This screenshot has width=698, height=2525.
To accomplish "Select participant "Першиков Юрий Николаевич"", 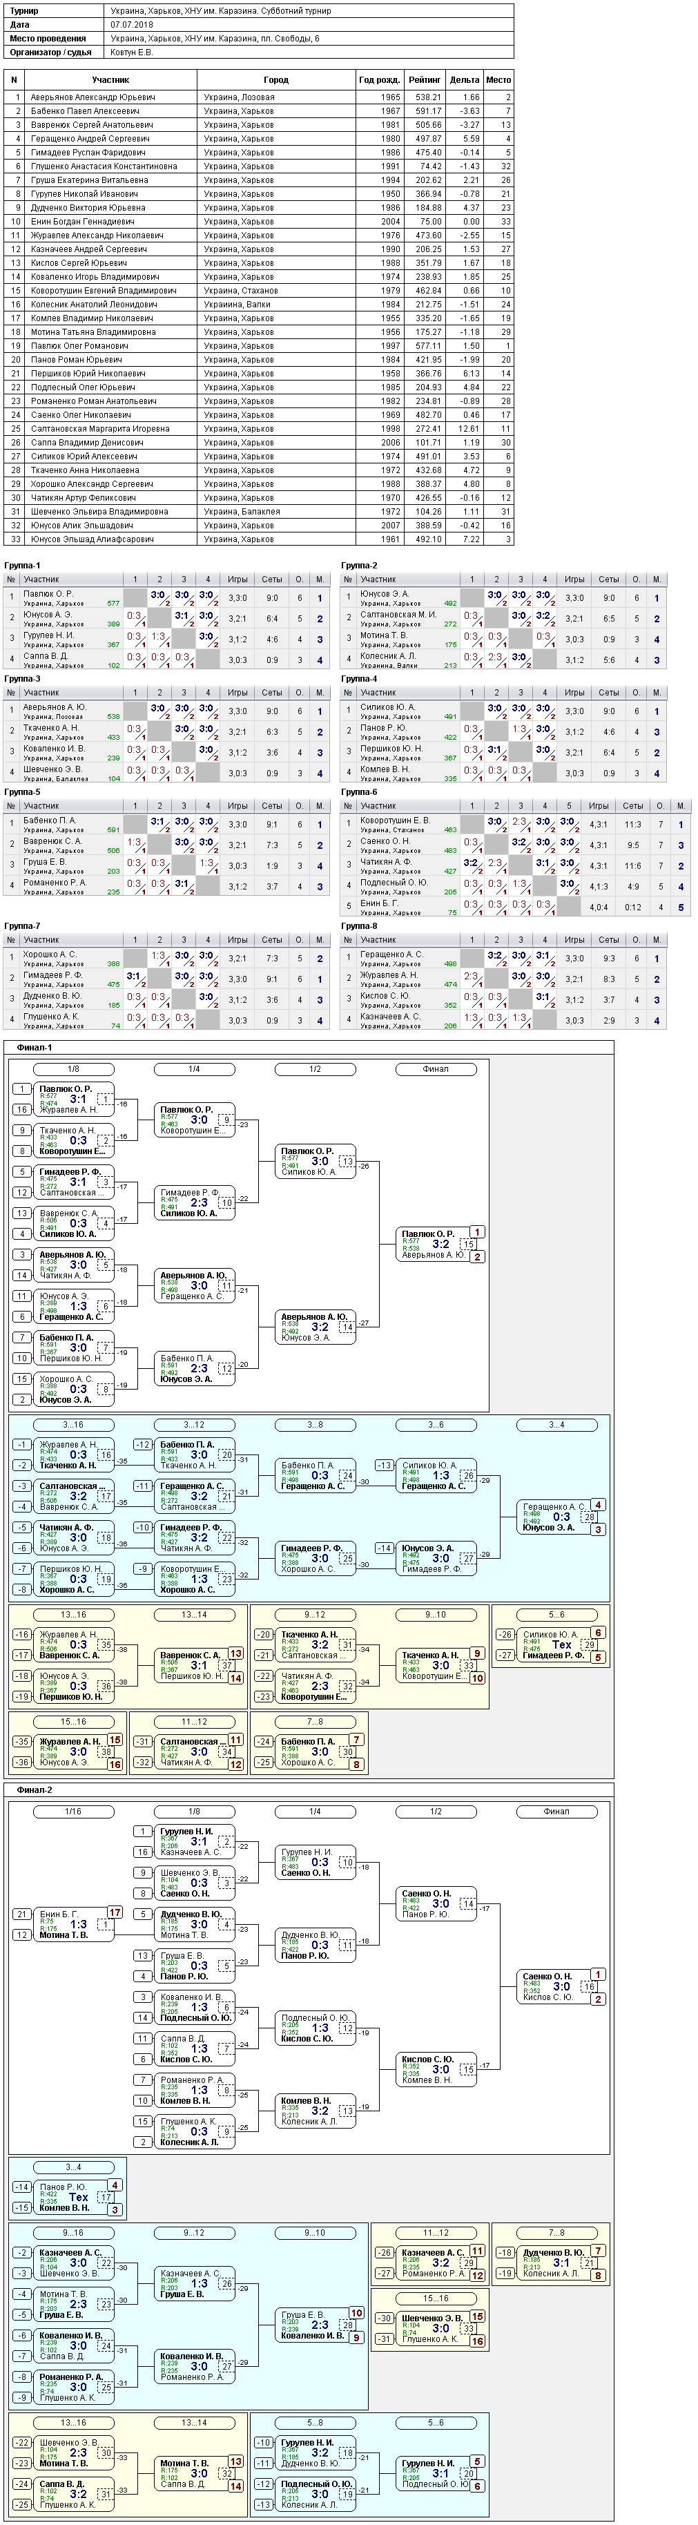I will pyautogui.click(x=87, y=372).
